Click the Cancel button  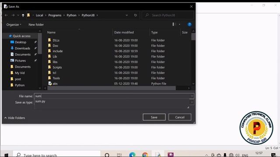tap(180, 117)
